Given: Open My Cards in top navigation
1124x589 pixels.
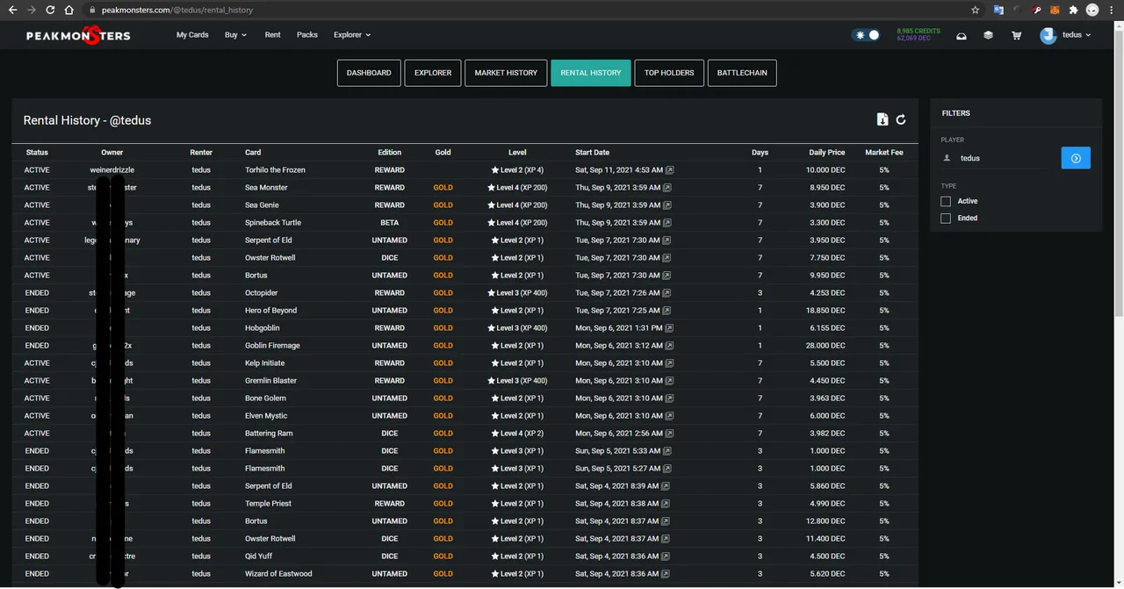Looking at the screenshot, I should pos(192,35).
